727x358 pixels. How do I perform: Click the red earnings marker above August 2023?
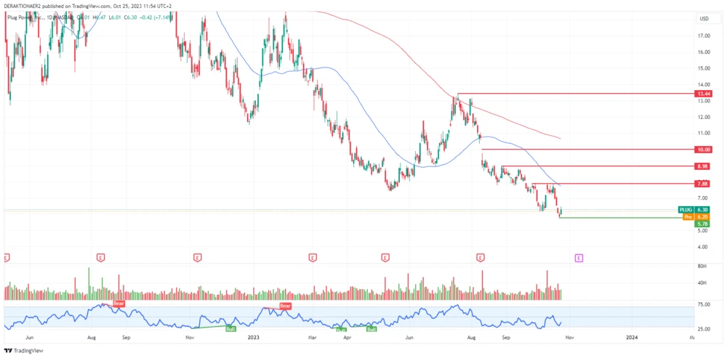[480, 257]
